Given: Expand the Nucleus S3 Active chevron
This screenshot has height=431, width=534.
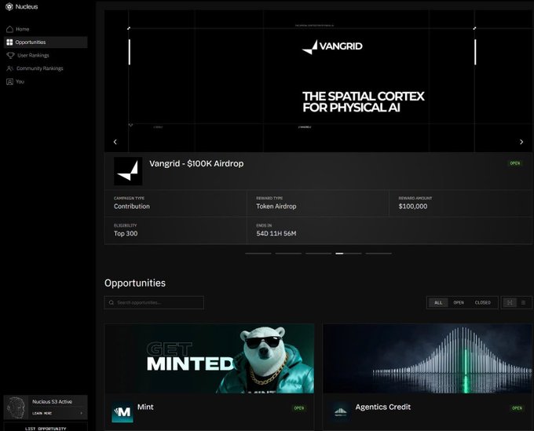Looking at the screenshot, I should coord(82,413).
